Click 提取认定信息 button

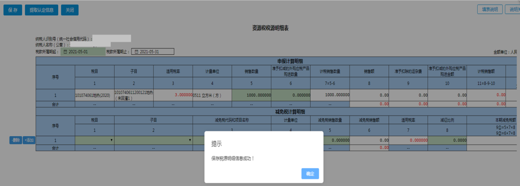42,10
